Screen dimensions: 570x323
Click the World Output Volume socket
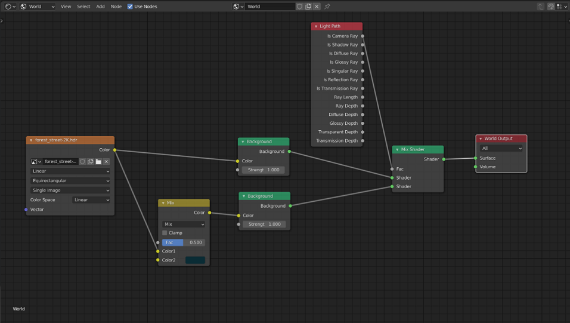[475, 167]
